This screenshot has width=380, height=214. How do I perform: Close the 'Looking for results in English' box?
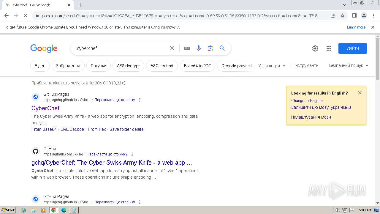point(360,93)
